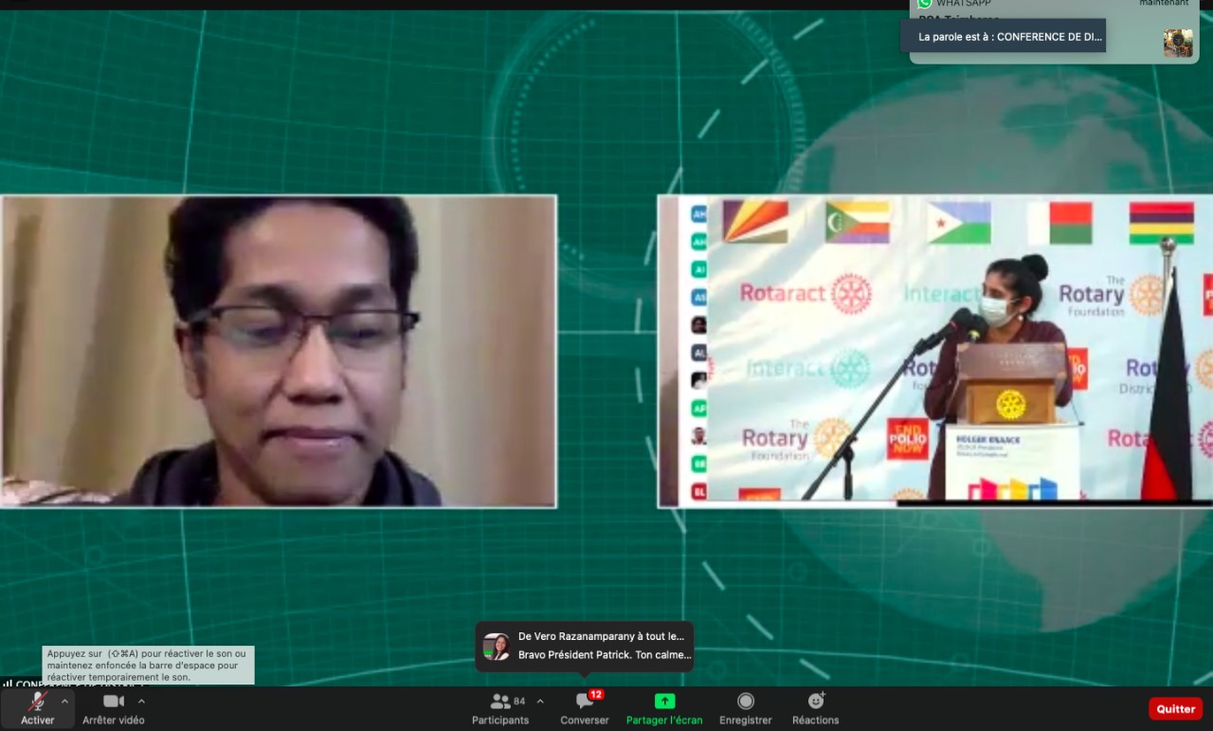
Task: Open the Réactions emoji icon
Action: pos(816,702)
